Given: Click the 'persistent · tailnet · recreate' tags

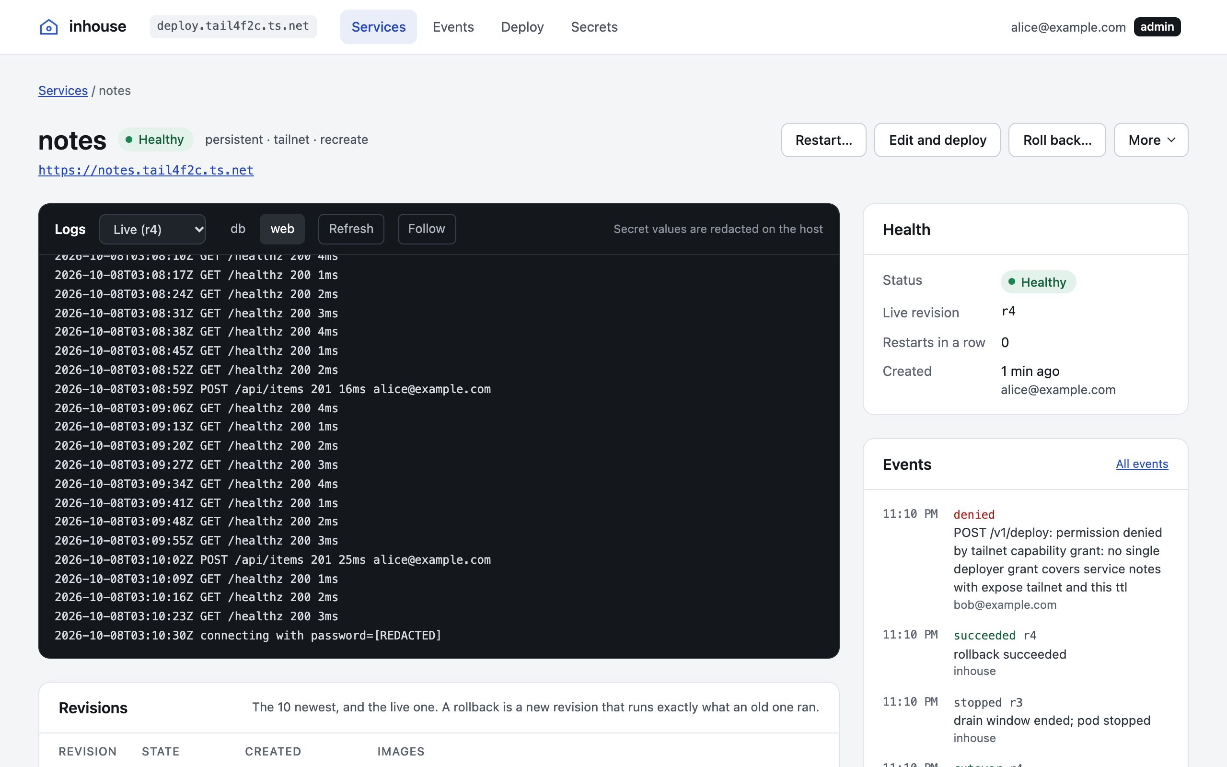Looking at the screenshot, I should tap(287, 139).
